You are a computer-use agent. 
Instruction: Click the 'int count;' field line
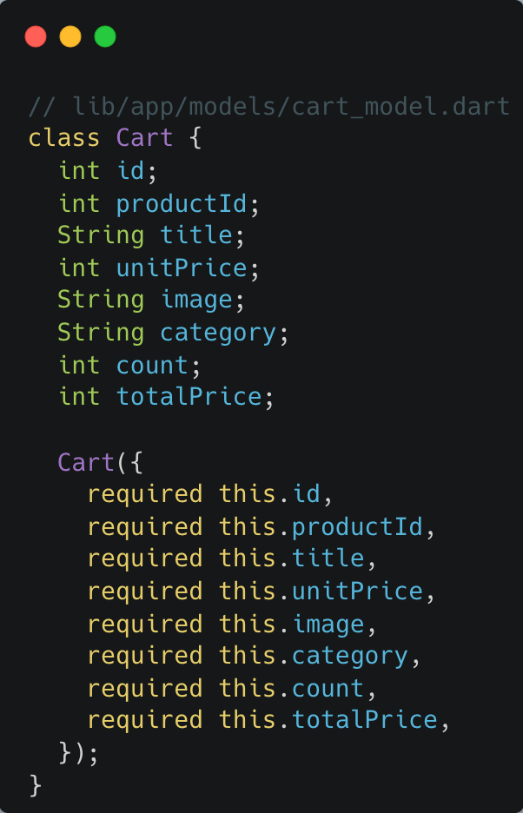point(129,365)
